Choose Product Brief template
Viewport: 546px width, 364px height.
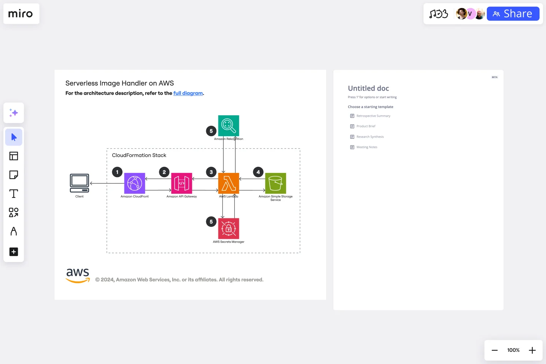[363, 126]
